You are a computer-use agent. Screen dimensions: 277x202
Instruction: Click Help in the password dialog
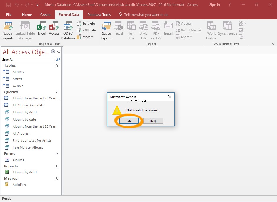tap(153, 121)
